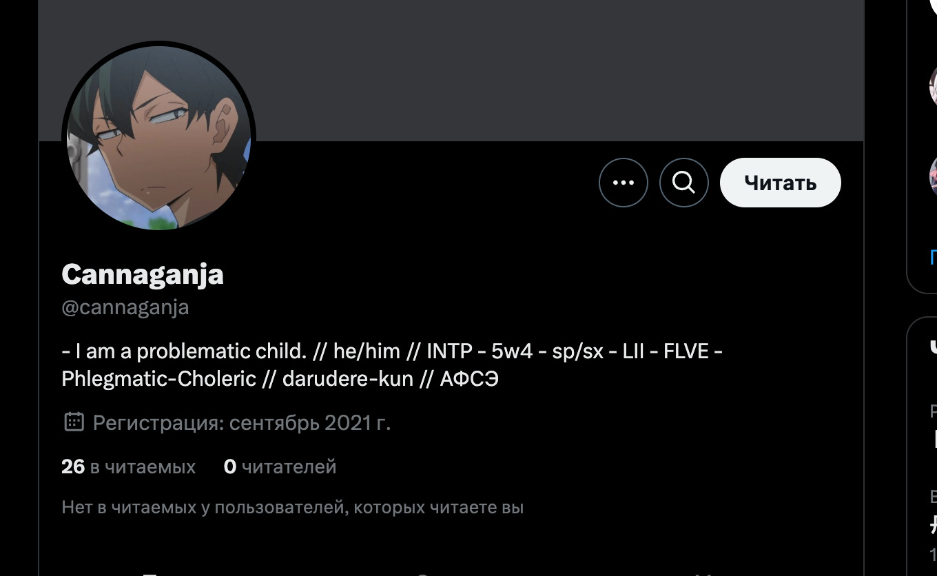Image resolution: width=937 pixels, height=576 pixels.
Task: Open the three-dot more options menu
Action: tap(623, 183)
